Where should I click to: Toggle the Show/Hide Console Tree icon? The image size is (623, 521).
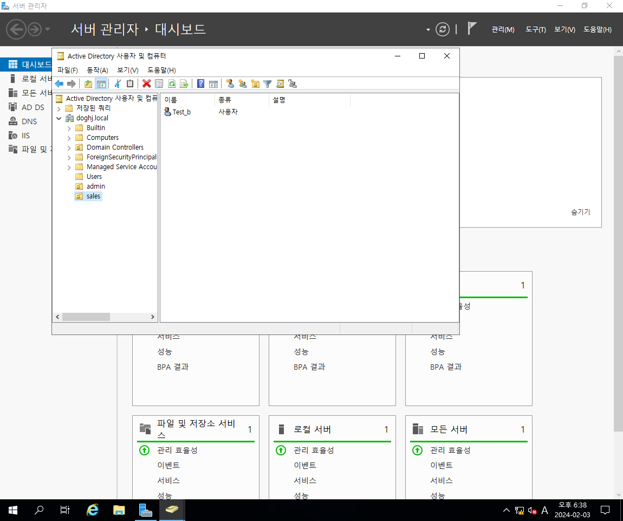click(x=101, y=83)
